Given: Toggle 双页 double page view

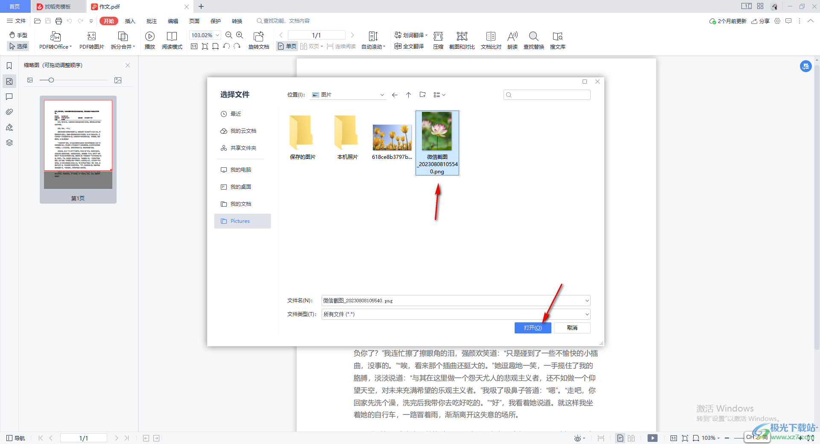Looking at the screenshot, I should (x=311, y=46).
